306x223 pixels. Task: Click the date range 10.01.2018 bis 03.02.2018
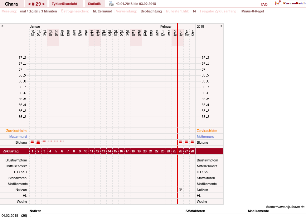[x=136, y=4]
